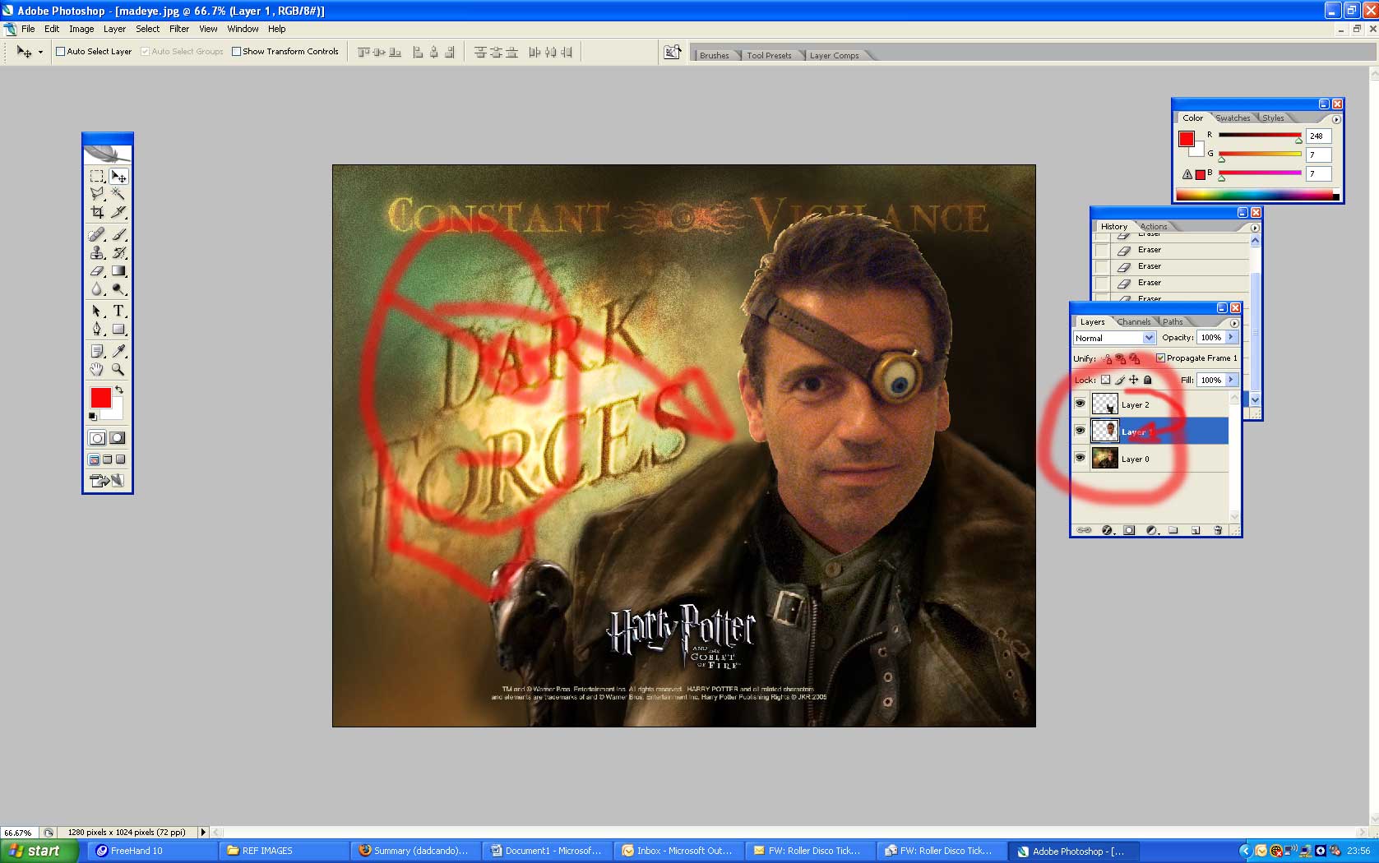Select the Move tool in toolbox
The width and height of the screenshot is (1379, 863).
tap(118, 176)
